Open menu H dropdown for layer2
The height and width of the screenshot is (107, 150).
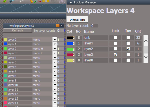[55, 49]
